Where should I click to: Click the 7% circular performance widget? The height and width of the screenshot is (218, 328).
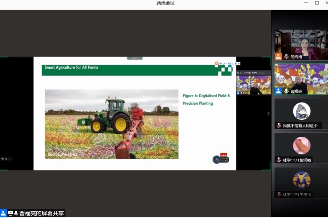pos(216,159)
